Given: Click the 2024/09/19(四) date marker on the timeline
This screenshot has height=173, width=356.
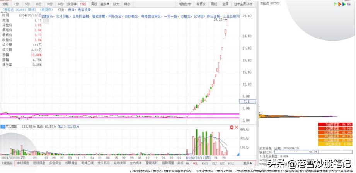Looking at the screenshot, I should coord(199,158).
